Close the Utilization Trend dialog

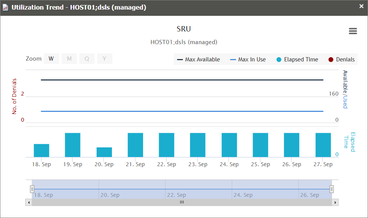point(361,7)
